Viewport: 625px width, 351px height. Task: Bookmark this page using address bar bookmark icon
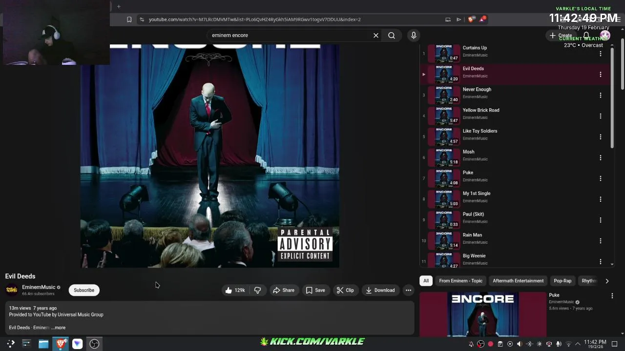pyautogui.click(x=129, y=19)
